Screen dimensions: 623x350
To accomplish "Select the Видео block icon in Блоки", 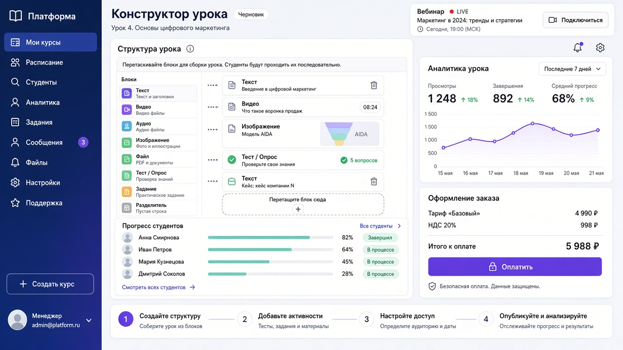I will click(x=127, y=110).
